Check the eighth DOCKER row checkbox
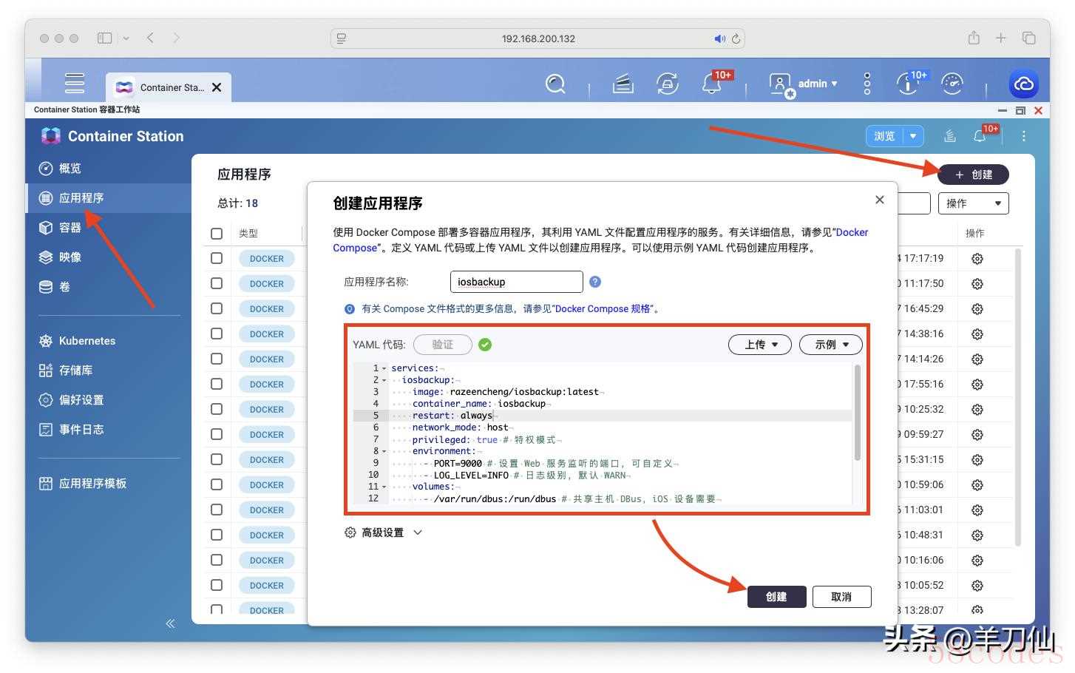 (x=217, y=434)
